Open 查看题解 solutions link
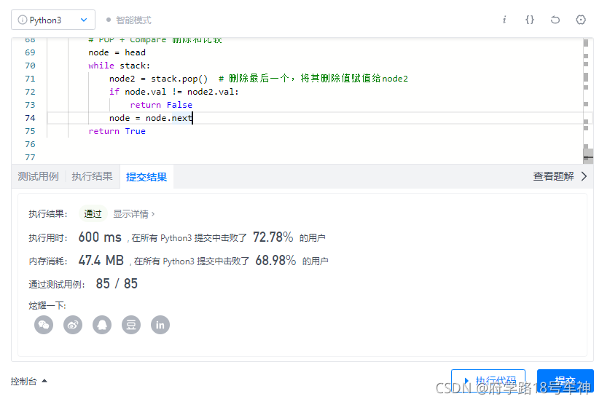The height and width of the screenshot is (402, 602). point(553,176)
